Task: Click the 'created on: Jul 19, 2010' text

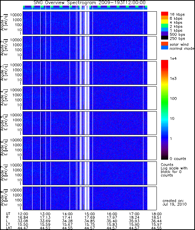Action: tap(175, 202)
